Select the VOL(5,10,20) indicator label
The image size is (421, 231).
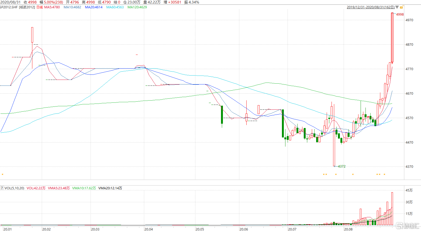tap(14, 188)
